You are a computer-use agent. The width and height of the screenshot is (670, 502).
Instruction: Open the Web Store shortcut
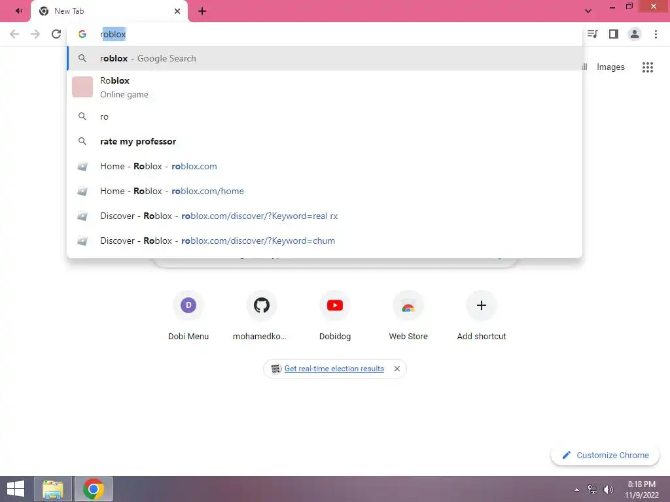pos(408,316)
